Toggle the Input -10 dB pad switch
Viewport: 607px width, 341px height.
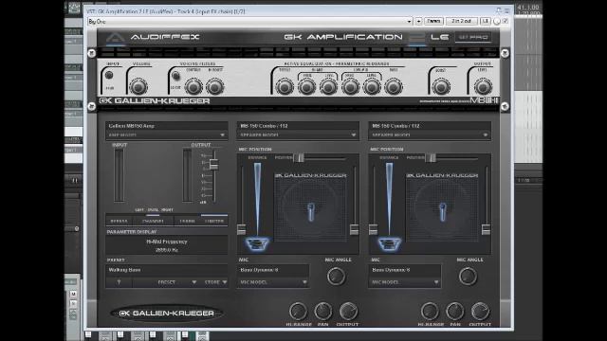tap(109, 75)
